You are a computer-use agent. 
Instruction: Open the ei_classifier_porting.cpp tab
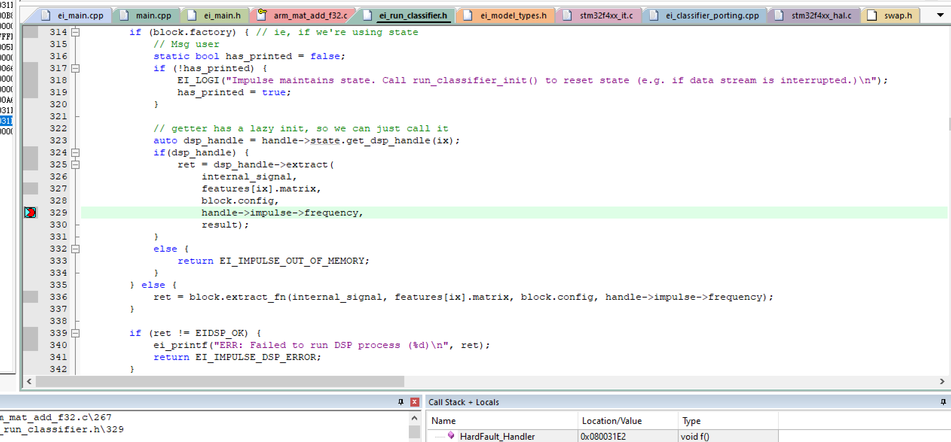(x=712, y=15)
